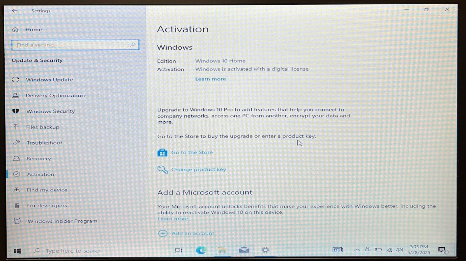Click the Activation checkmark circle icon

[x=17, y=174]
